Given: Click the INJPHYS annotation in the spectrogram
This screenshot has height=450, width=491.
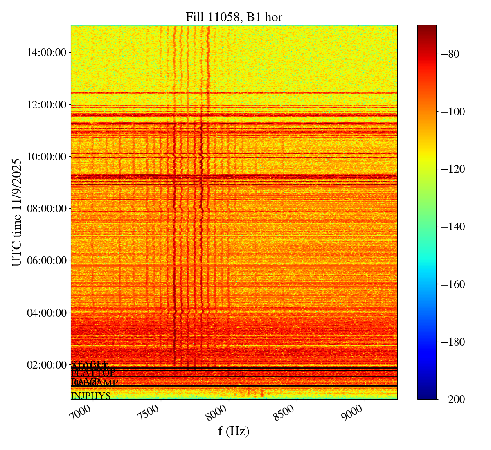Looking at the screenshot, I should click(91, 396).
